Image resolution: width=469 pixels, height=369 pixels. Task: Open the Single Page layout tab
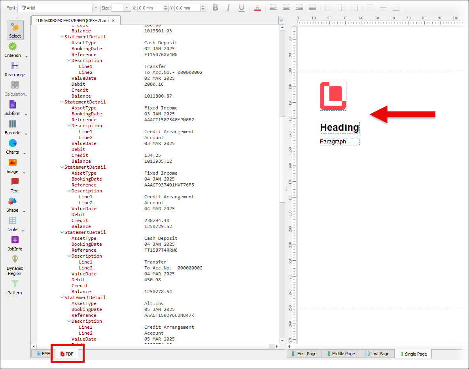click(413, 354)
